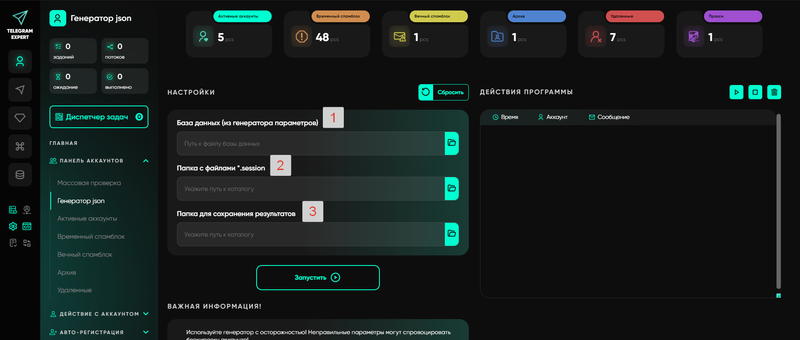Open the database stack icon in the left rail
This screenshot has height=340, width=800.
(20, 175)
